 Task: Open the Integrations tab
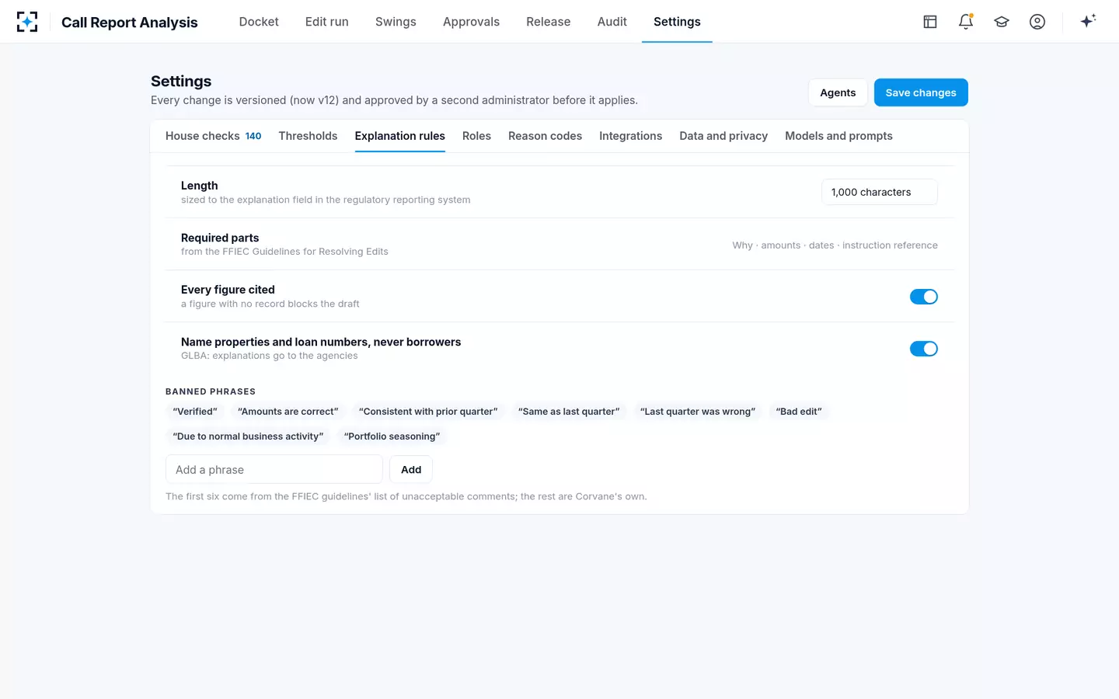pos(630,136)
